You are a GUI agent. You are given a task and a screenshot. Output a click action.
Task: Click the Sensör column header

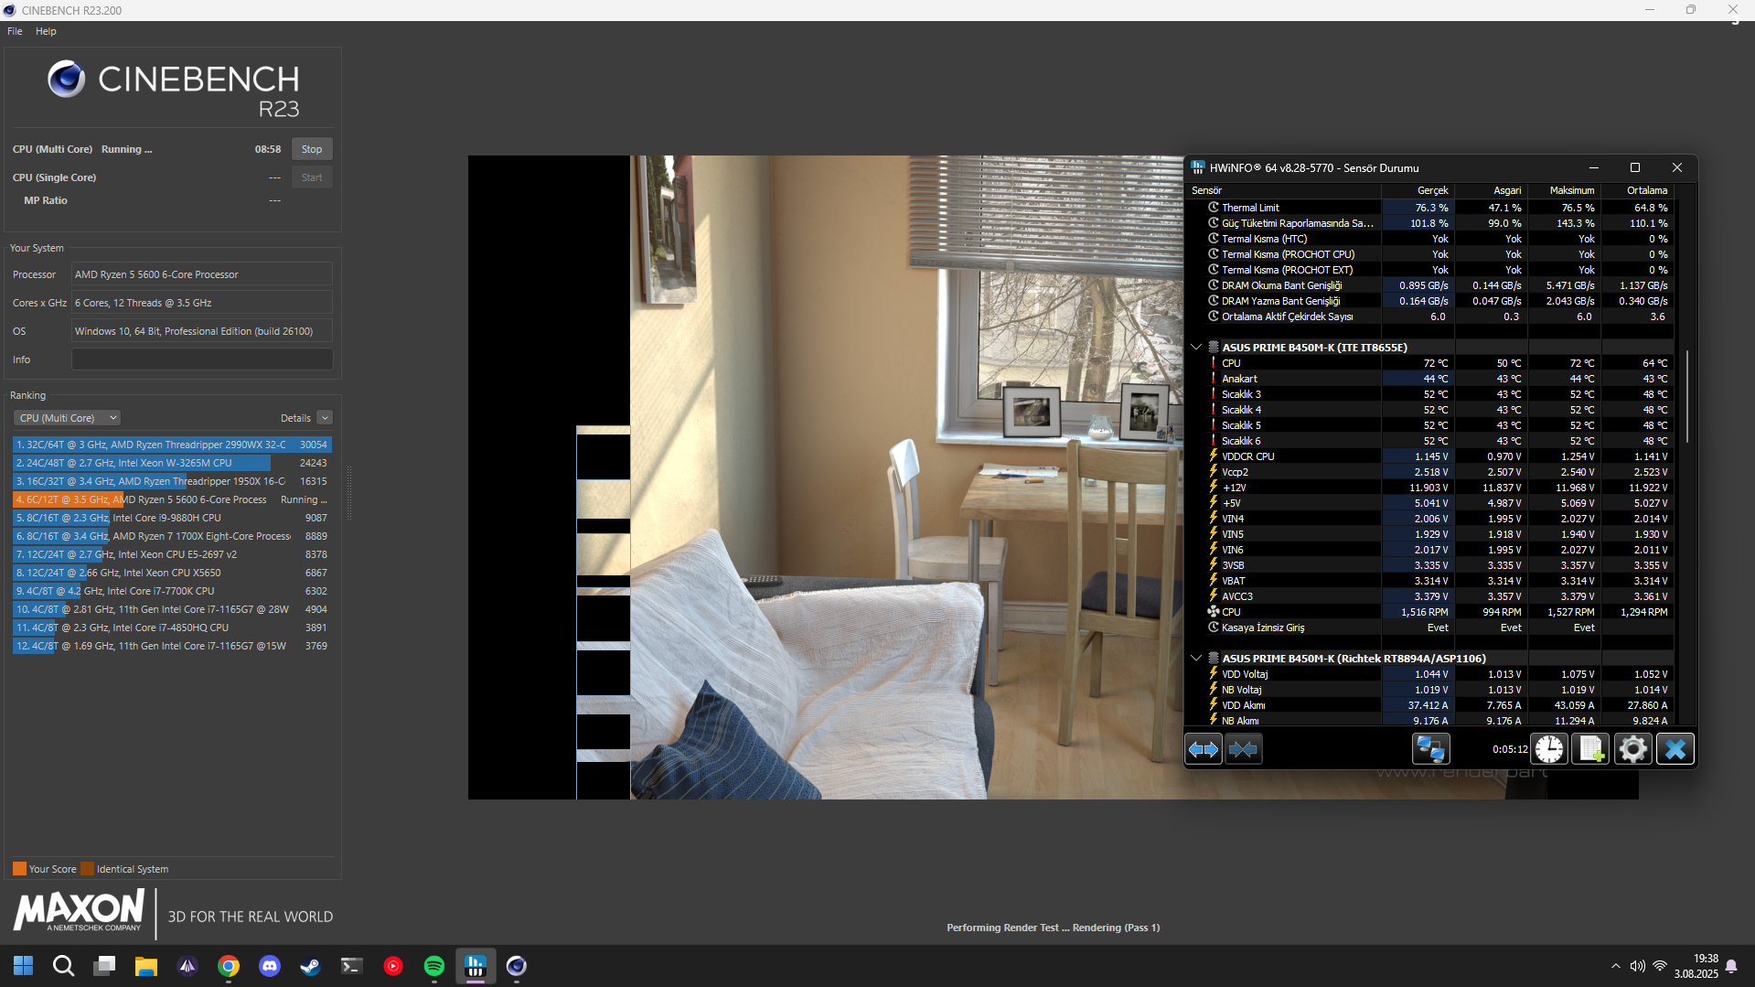pos(1283,190)
